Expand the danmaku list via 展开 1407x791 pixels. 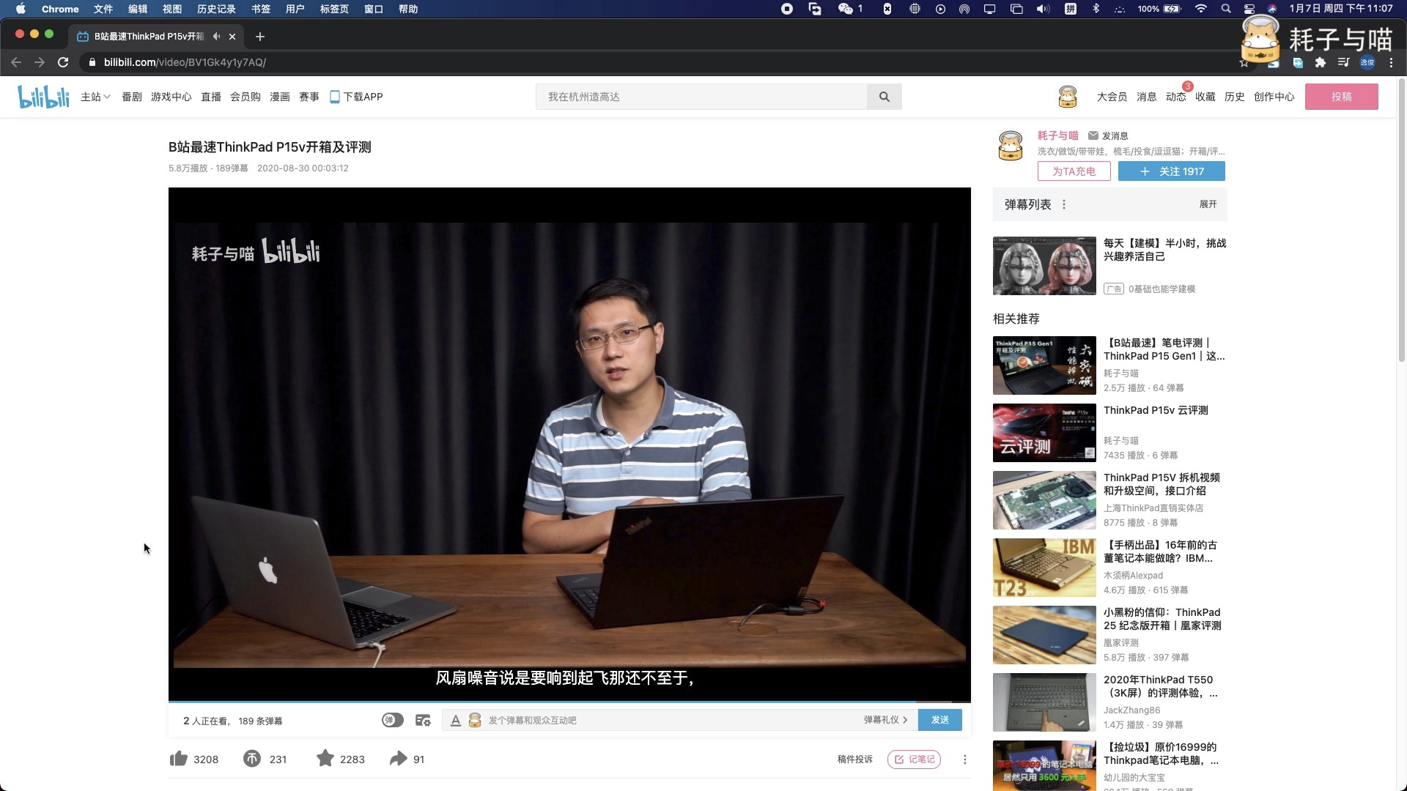click(x=1208, y=204)
